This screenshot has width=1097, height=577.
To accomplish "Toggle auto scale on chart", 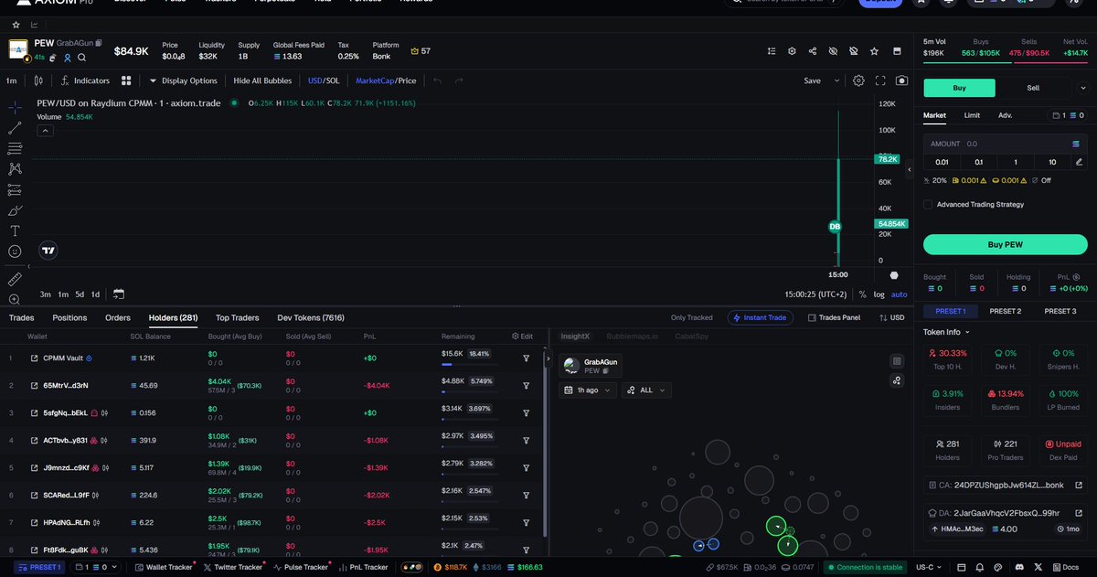I will [x=899, y=294].
